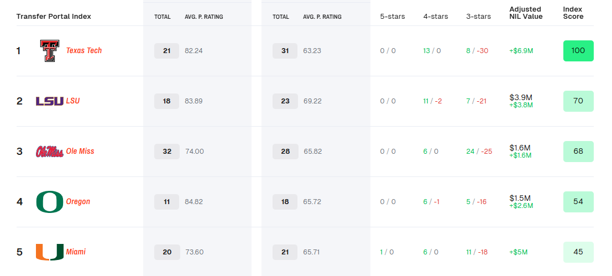612x276 pixels.
Task: Click Oregon total badge 11
Action: 166,202
